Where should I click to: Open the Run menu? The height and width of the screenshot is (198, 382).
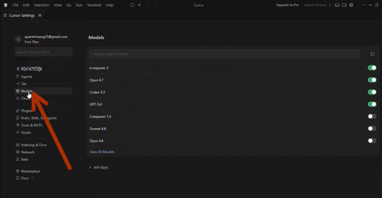coord(79,5)
